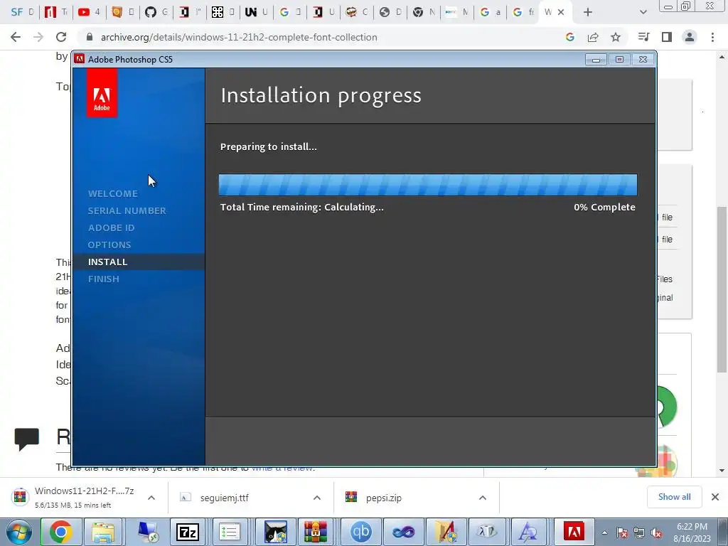The width and height of the screenshot is (728, 546).
Task: Expand the tab search dropdown arrow
Action: tap(643, 12)
